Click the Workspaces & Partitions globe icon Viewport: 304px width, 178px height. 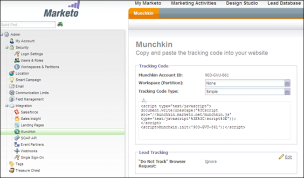click(17, 67)
